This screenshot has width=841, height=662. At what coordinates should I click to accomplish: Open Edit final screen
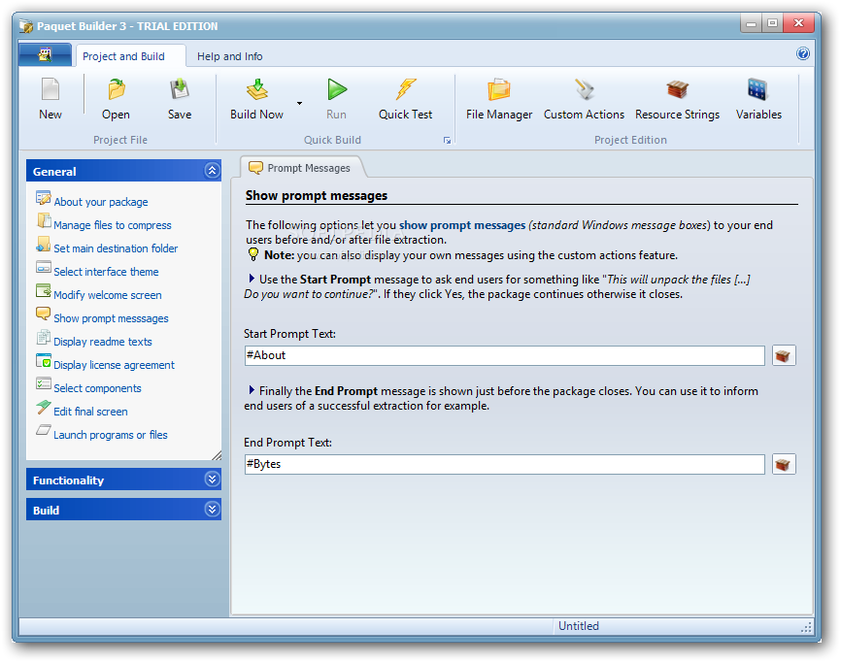point(90,412)
